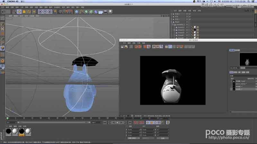Toggle the Z axis lock
257x144 pixels.
50,12
